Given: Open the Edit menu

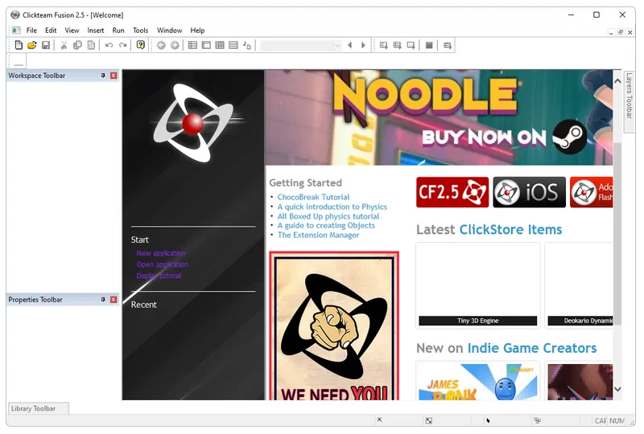Looking at the screenshot, I should tap(51, 31).
